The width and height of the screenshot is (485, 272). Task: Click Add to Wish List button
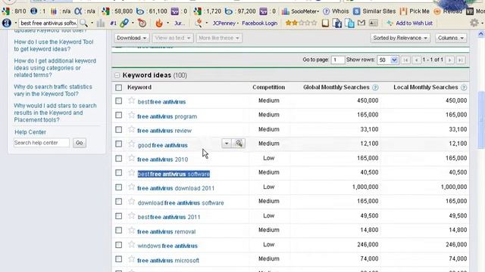click(409, 23)
